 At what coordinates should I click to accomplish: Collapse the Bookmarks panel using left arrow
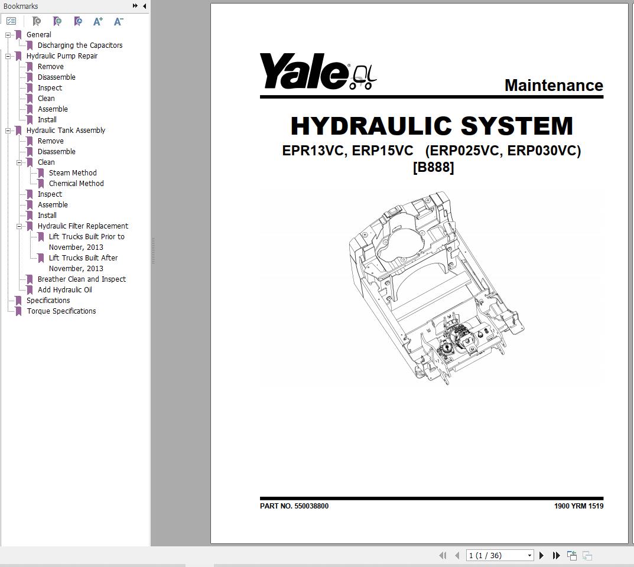[x=145, y=6]
